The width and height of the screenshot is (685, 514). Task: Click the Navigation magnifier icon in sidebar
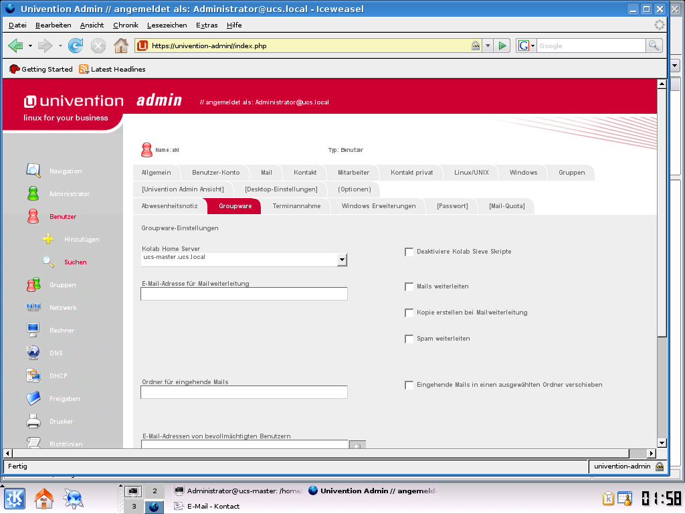pyautogui.click(x=33, y=171)
